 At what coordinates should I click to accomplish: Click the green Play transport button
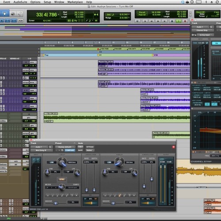(179, 21)
